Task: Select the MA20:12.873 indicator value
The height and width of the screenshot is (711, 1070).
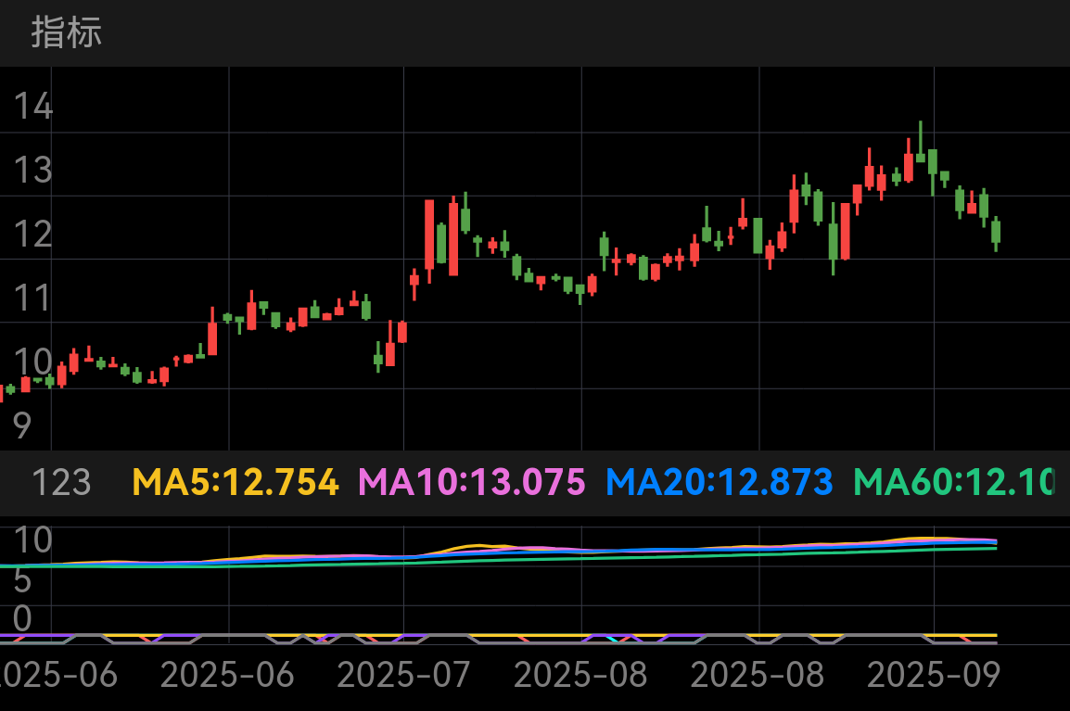Action: [x=720, y=482]
